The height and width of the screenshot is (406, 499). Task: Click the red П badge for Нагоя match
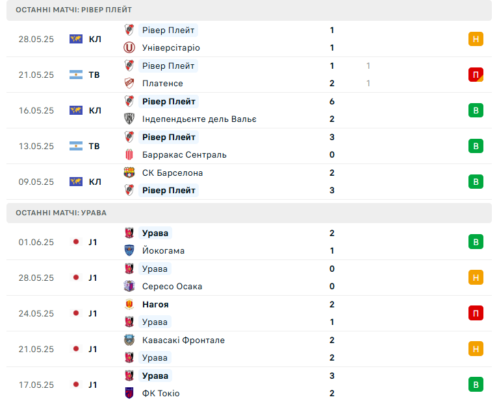[x=476, y=313]
